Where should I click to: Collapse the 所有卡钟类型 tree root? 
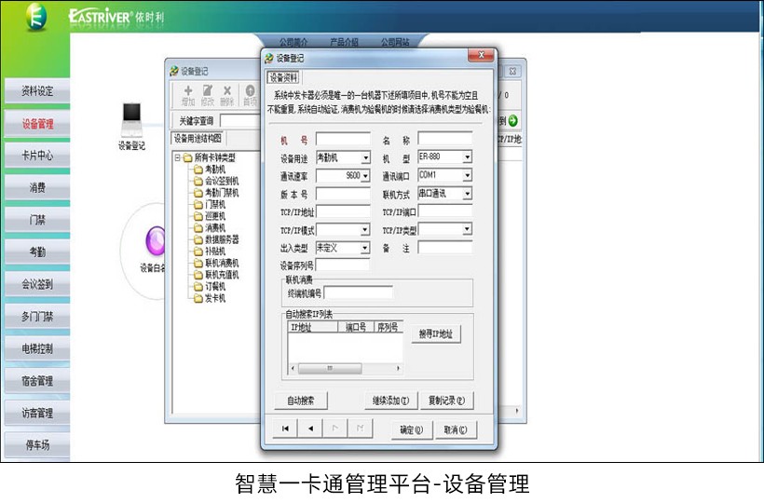178,157
